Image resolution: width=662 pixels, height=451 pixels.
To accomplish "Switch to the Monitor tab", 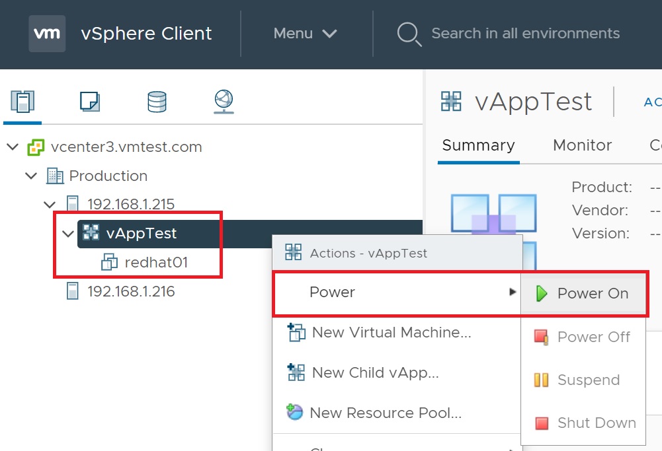I will pyautogui.click(x=582, y=145).
